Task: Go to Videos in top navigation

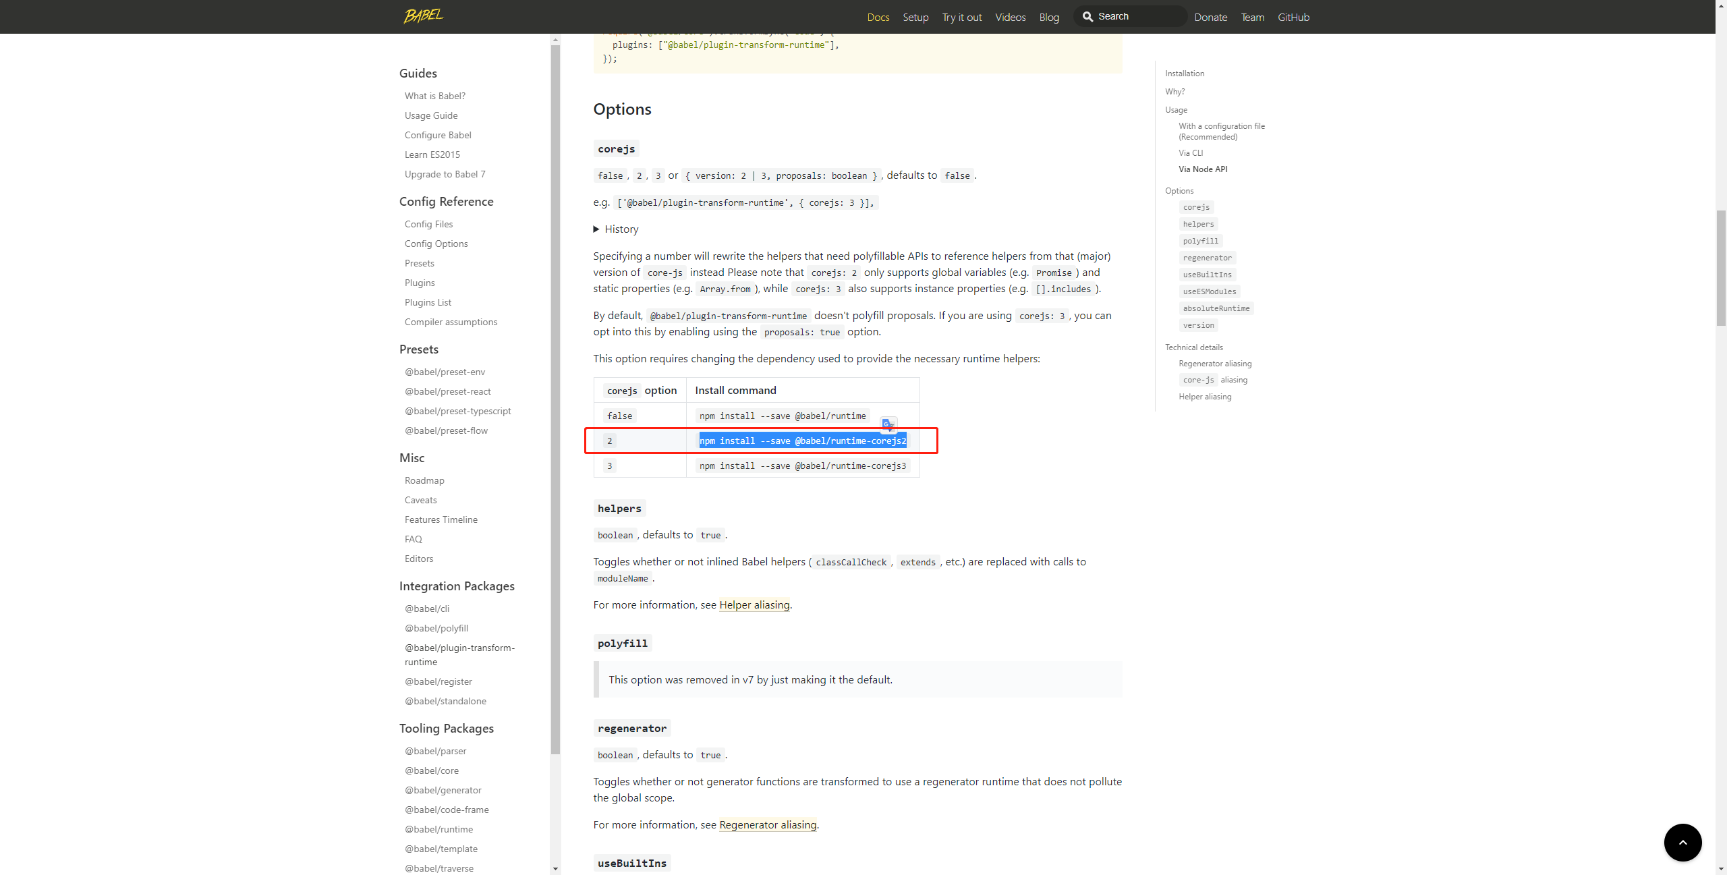Action: pyautogui.click(x=1010, y=17)
